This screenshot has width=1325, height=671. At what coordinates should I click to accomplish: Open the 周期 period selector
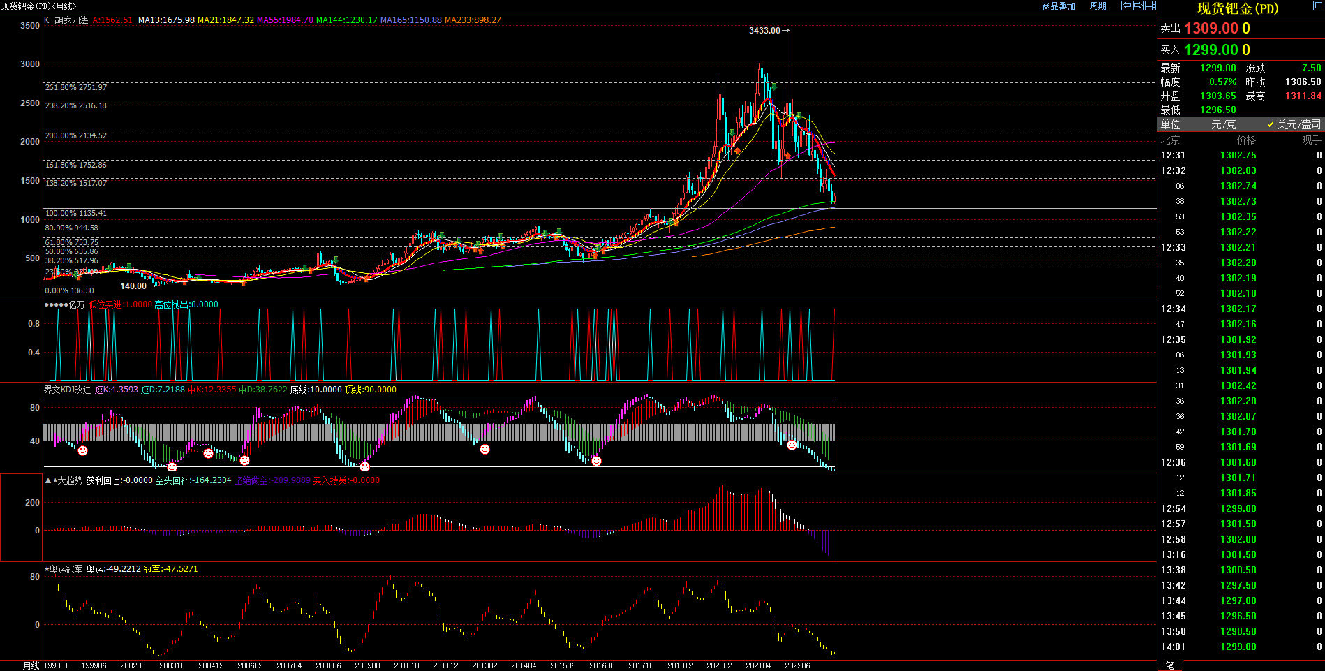click(1098, 6)
